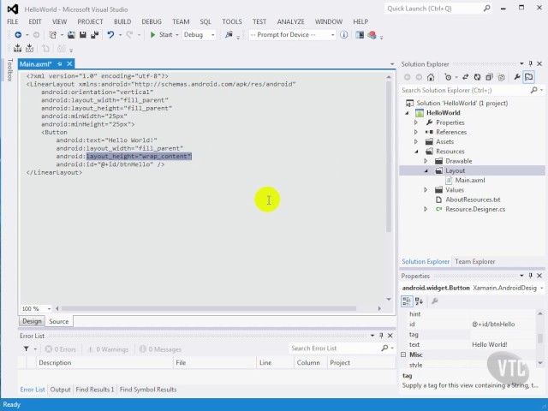Viewport: 548px width, 411px height.
Task: Collapse the Resources folder
Action: (416, 152)
